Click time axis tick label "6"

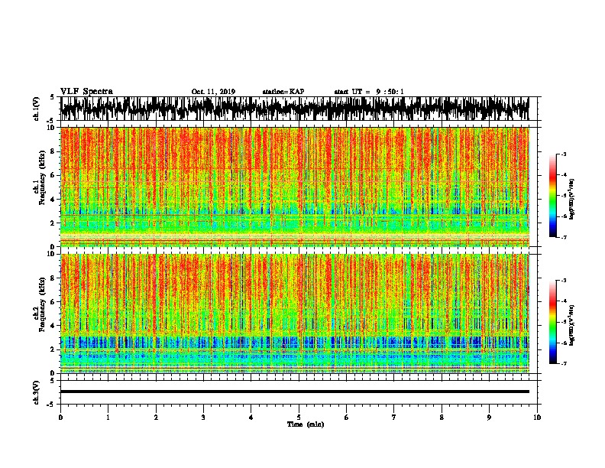tap(346, 418)
